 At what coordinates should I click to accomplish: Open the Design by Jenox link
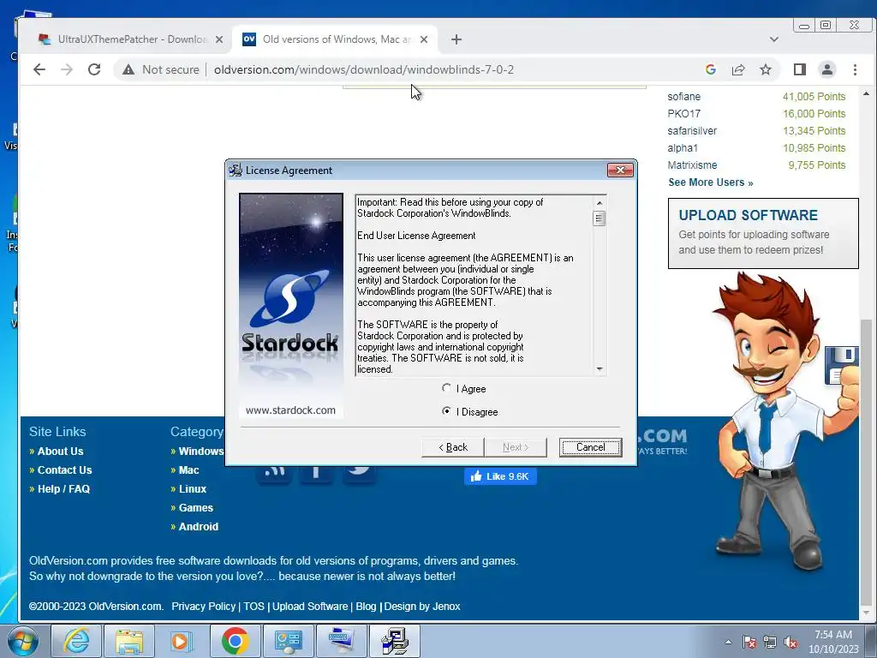click(422, 606)
